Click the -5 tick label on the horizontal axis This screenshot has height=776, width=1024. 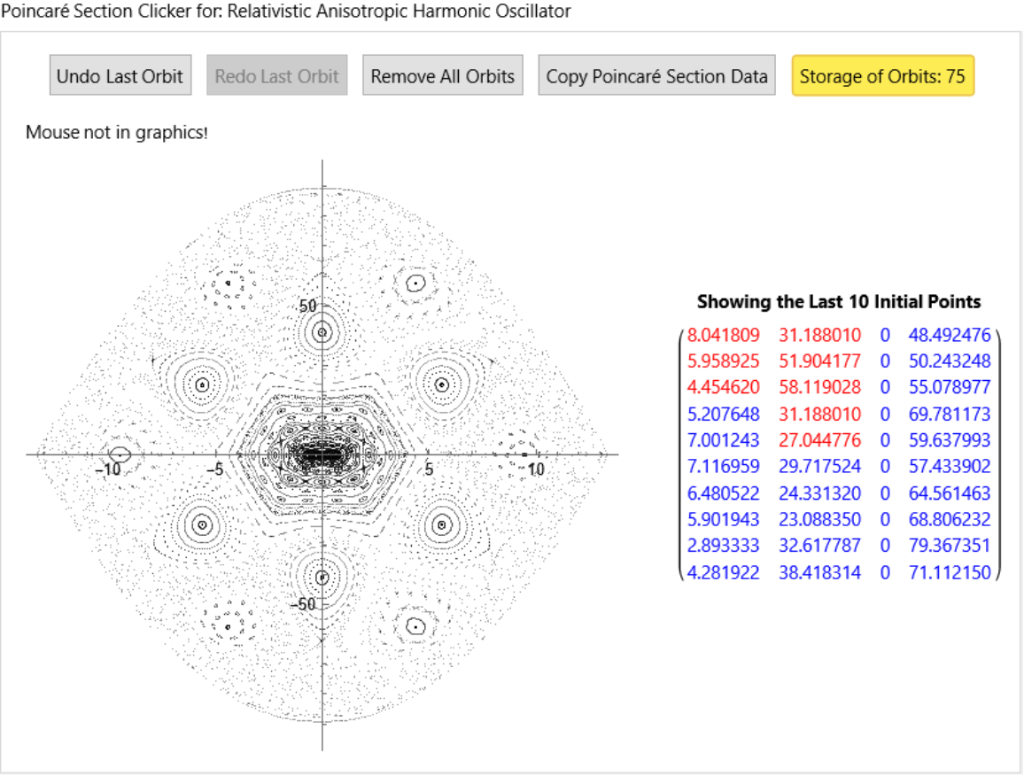pos(213,469)
